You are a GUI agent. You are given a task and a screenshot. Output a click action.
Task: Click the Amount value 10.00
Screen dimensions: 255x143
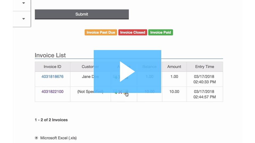click(x=174, y=92)
